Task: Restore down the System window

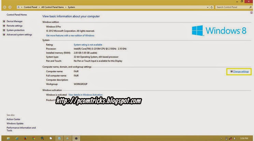Action: pyautogui.click(x=242, y=1)
